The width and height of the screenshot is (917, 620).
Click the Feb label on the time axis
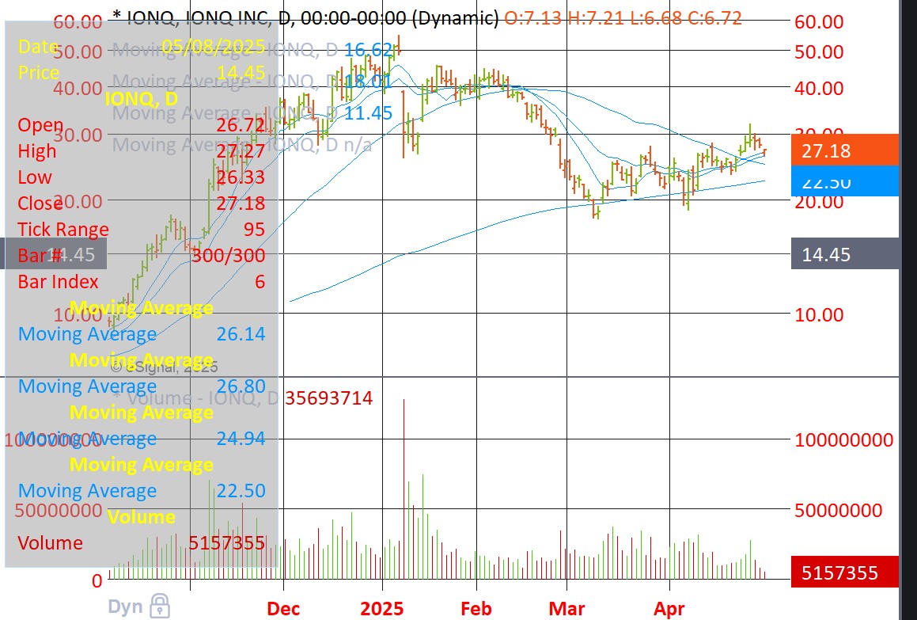tap(476, 608)
